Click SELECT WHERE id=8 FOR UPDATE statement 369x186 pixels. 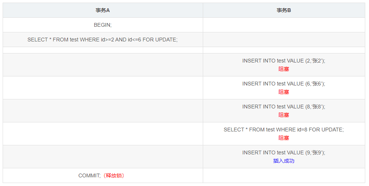(x=284, y=130)
